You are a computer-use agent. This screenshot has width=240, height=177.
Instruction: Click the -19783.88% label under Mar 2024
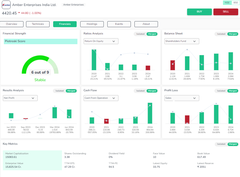click(x=55, y=132)
